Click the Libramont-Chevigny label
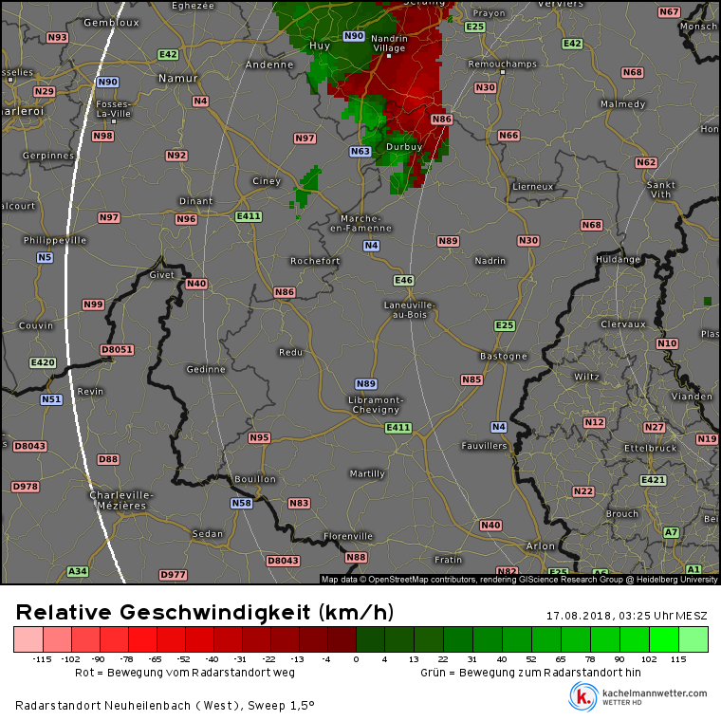The width and height of the screenshot is (721, 721). [x=376, y=405]
